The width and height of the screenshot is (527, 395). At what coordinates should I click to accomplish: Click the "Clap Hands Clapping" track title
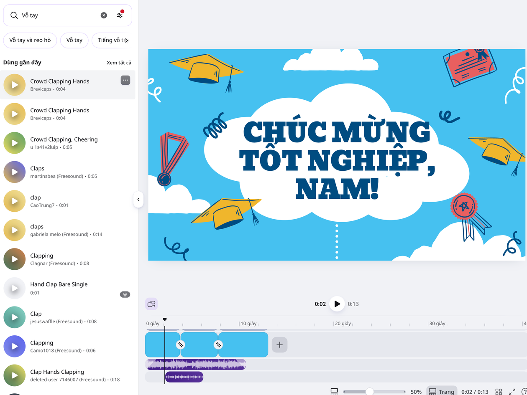[57, 372]
